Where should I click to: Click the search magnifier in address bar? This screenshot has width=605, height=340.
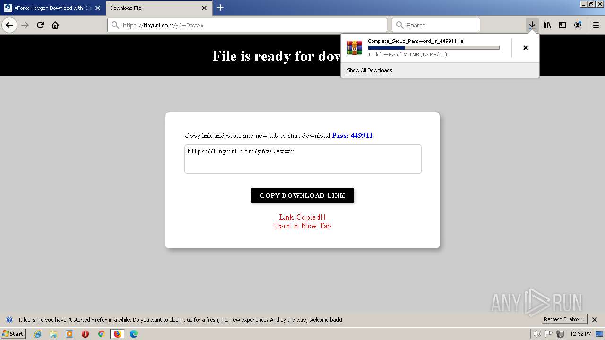pos(115,25)
